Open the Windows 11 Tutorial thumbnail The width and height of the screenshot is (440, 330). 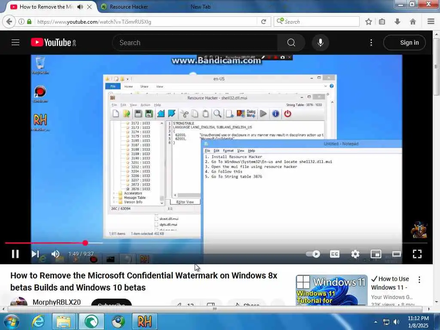(332, 290)
